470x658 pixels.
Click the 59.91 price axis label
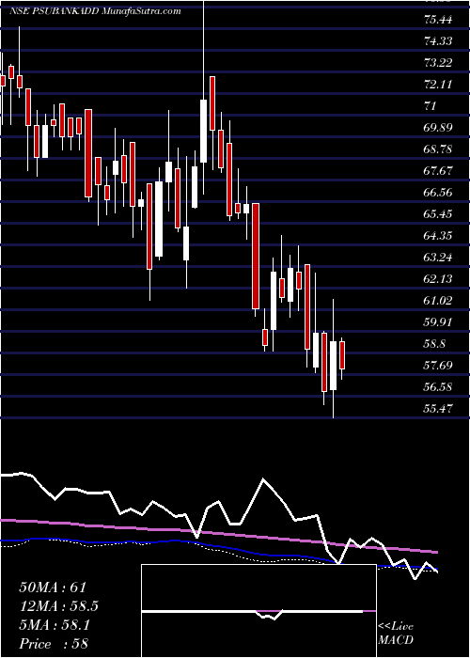click(438, 322)
